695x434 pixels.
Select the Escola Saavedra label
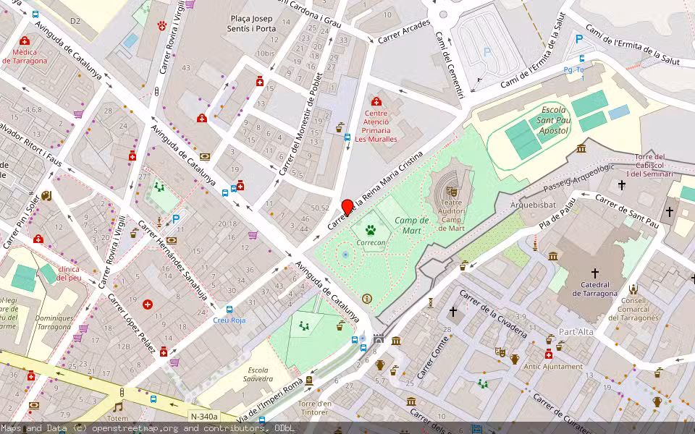[258, 374]
